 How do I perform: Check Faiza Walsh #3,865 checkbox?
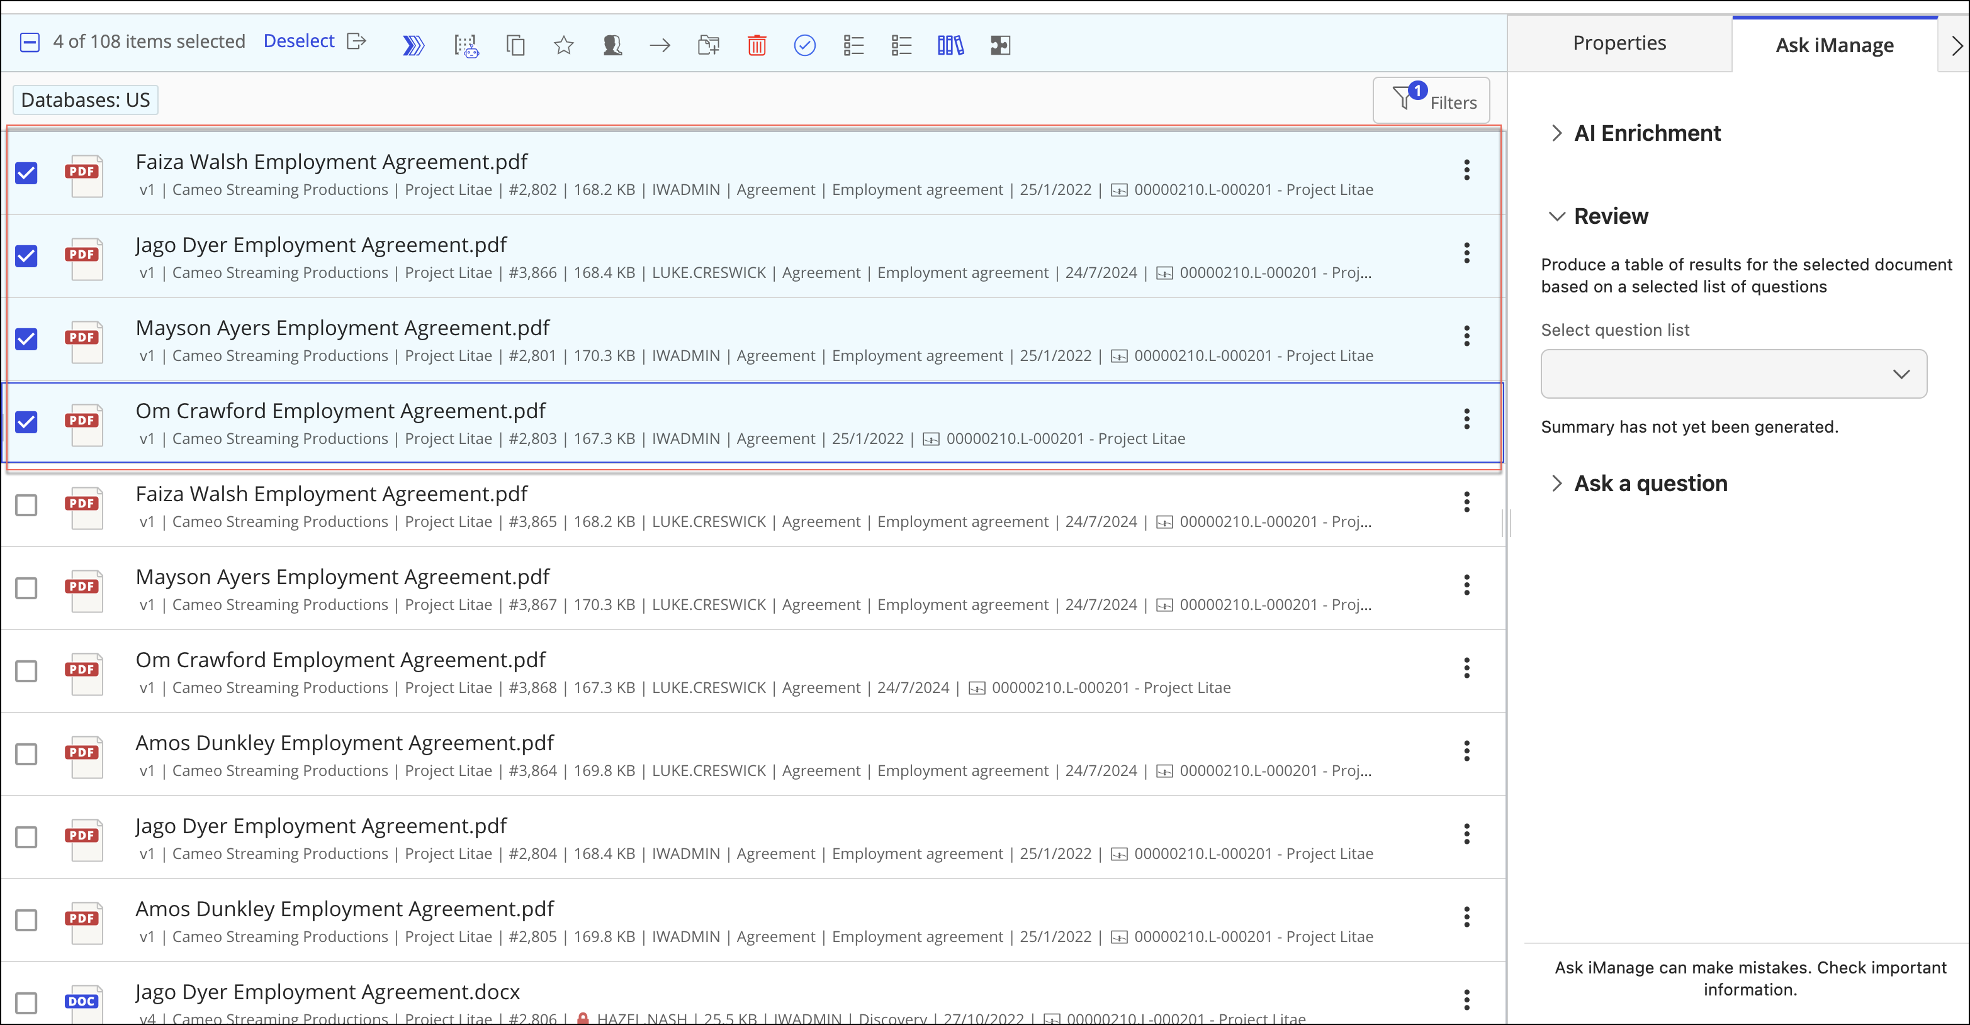click(27, 505)
